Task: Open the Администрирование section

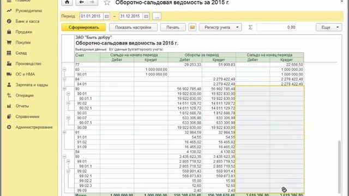Action: click(x=34, y=127)
